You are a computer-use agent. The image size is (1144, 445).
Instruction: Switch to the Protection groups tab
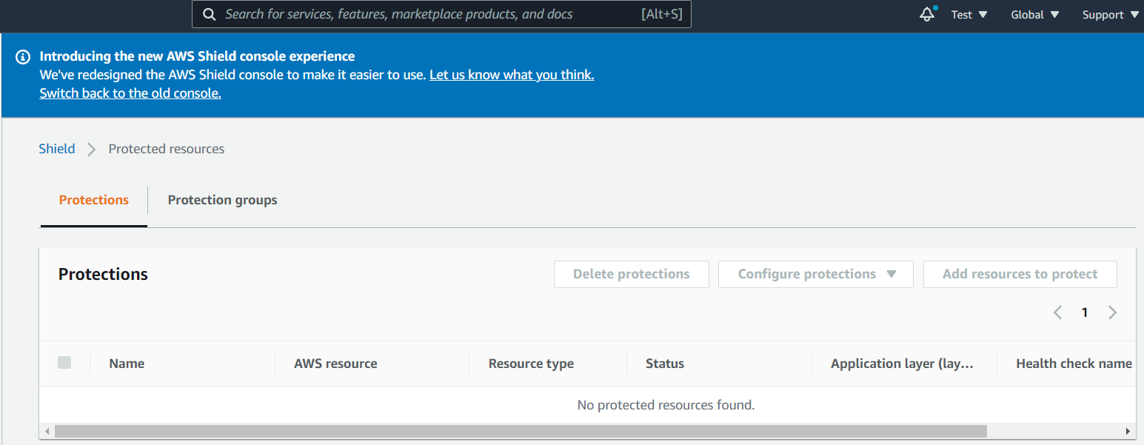click(222, 200)
